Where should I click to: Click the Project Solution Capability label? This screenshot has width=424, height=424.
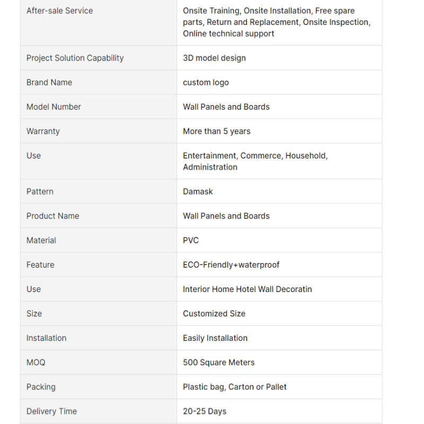pyautogui.click(x=75, y=58)
